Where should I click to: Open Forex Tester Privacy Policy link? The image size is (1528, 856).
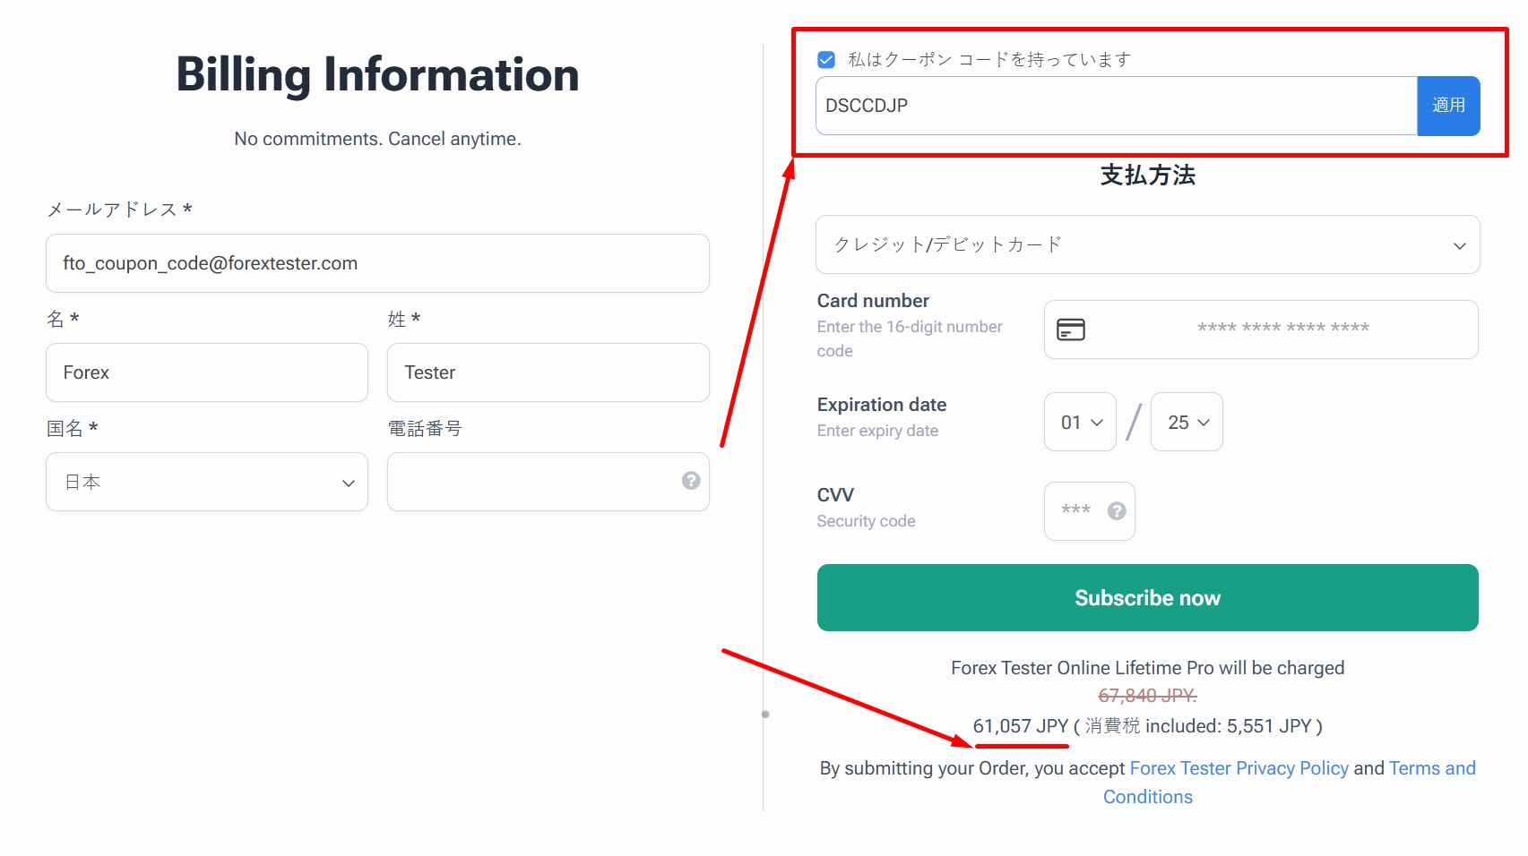point(1239,768)
